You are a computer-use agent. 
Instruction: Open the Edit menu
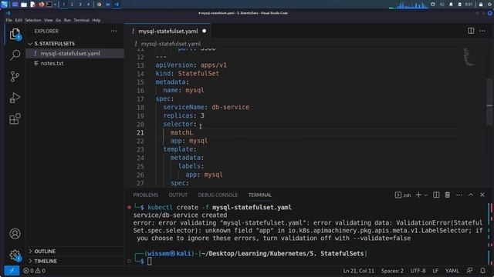pyautogui.click(x=19, y=20)
